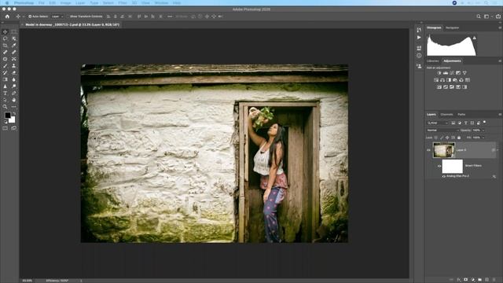Switch to the Channels tab
The width and height of the screenshot is (503, 283).
pyautogui.click(x=446, y=115)
